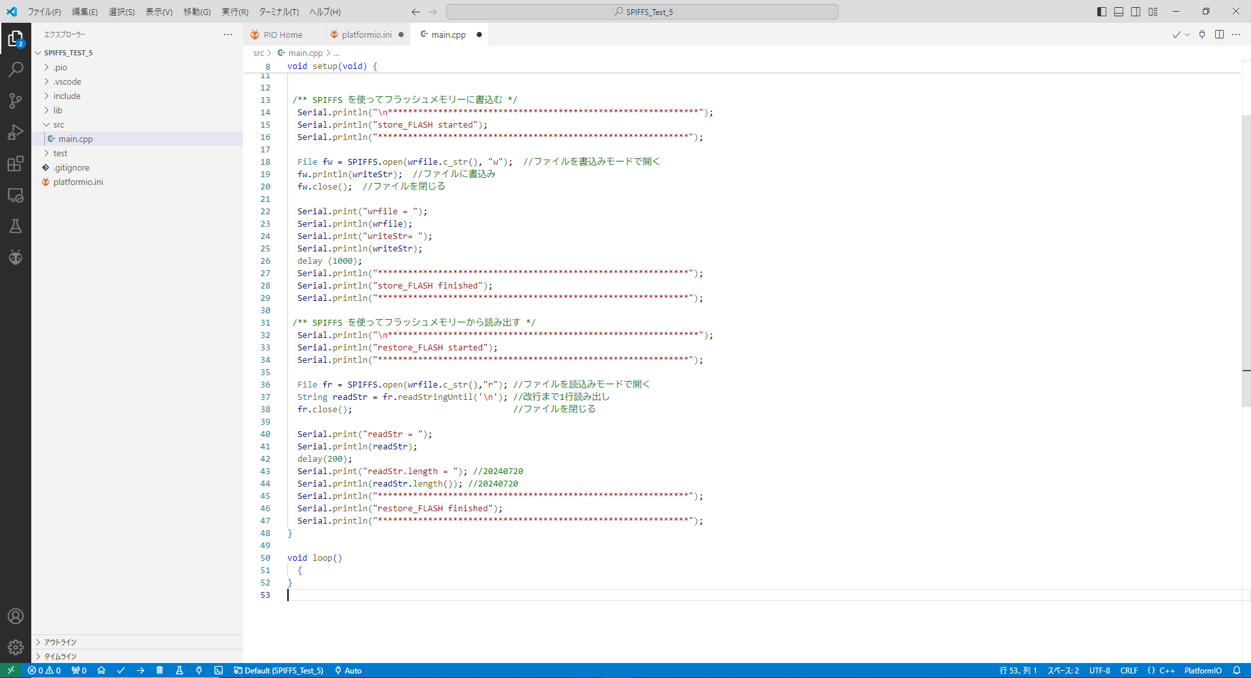Open PlatformIO build dropdown arrow in editor toolbar
The height and width of the screenshot is (678, 1251).
click(1187, 35)
